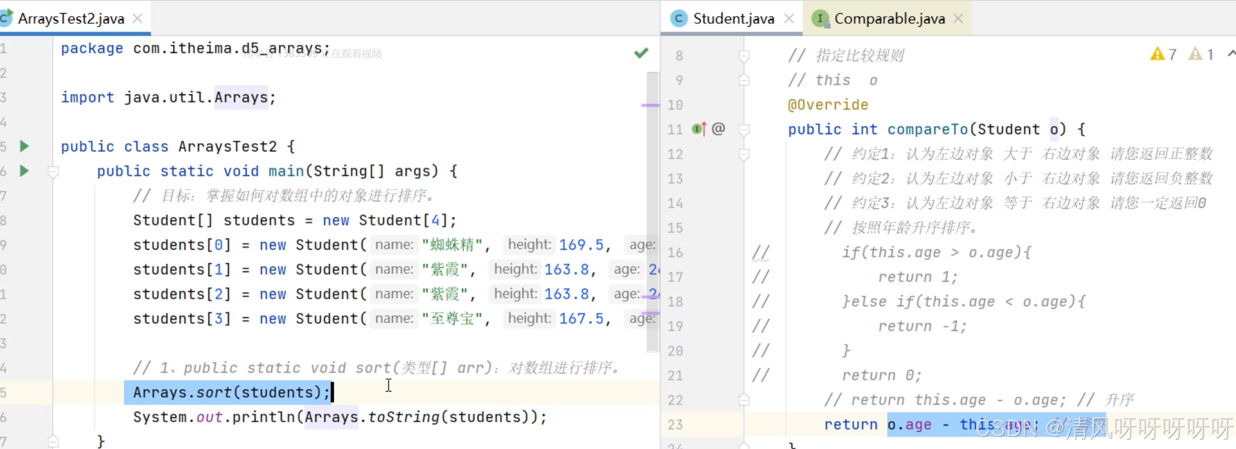This screenshot has width=1236, height=449.
Task: Click the purple stripe mark beside the import line
Action: 650,105
